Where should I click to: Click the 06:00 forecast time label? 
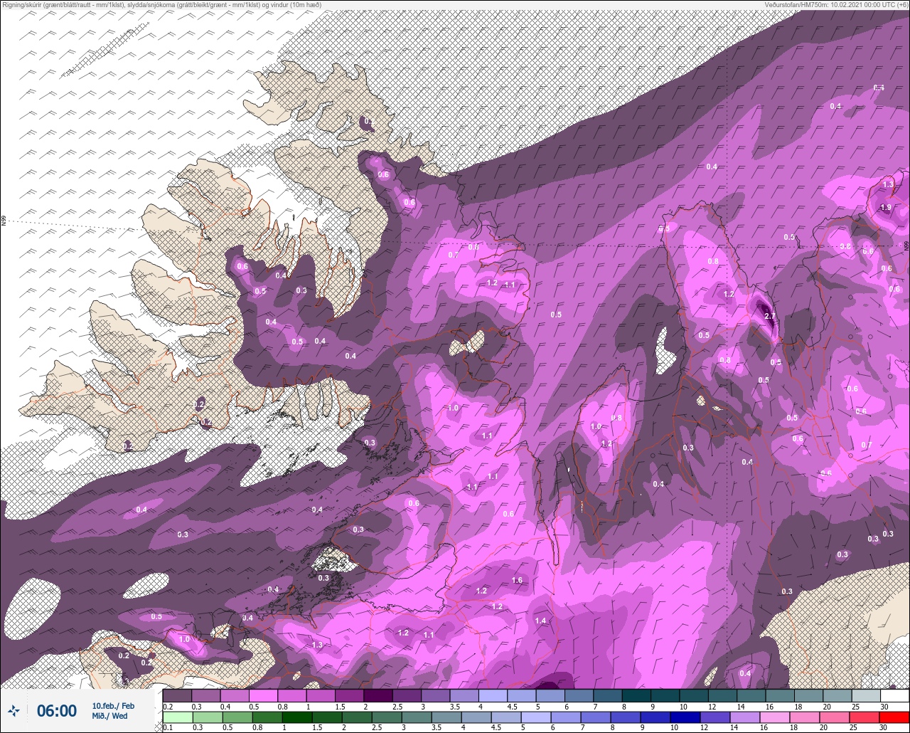click(x=57, y=711)
